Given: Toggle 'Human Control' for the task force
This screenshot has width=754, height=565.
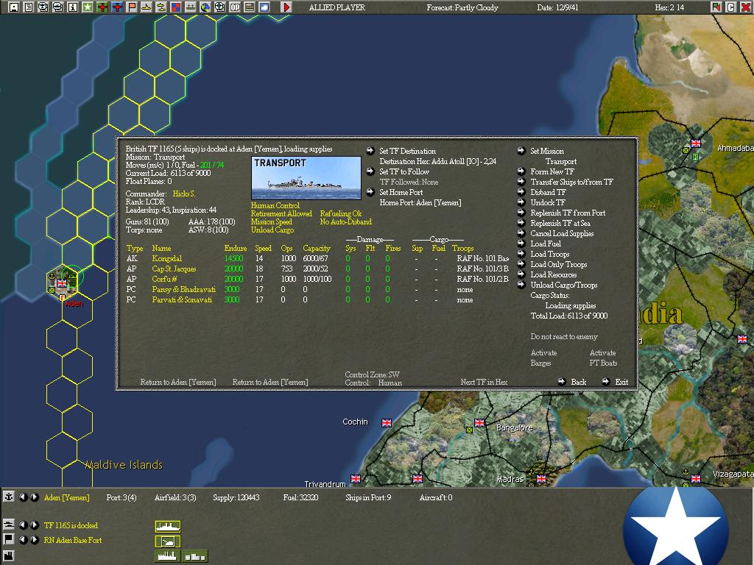Looking at the screenshot, I should (x=275, y=206).
